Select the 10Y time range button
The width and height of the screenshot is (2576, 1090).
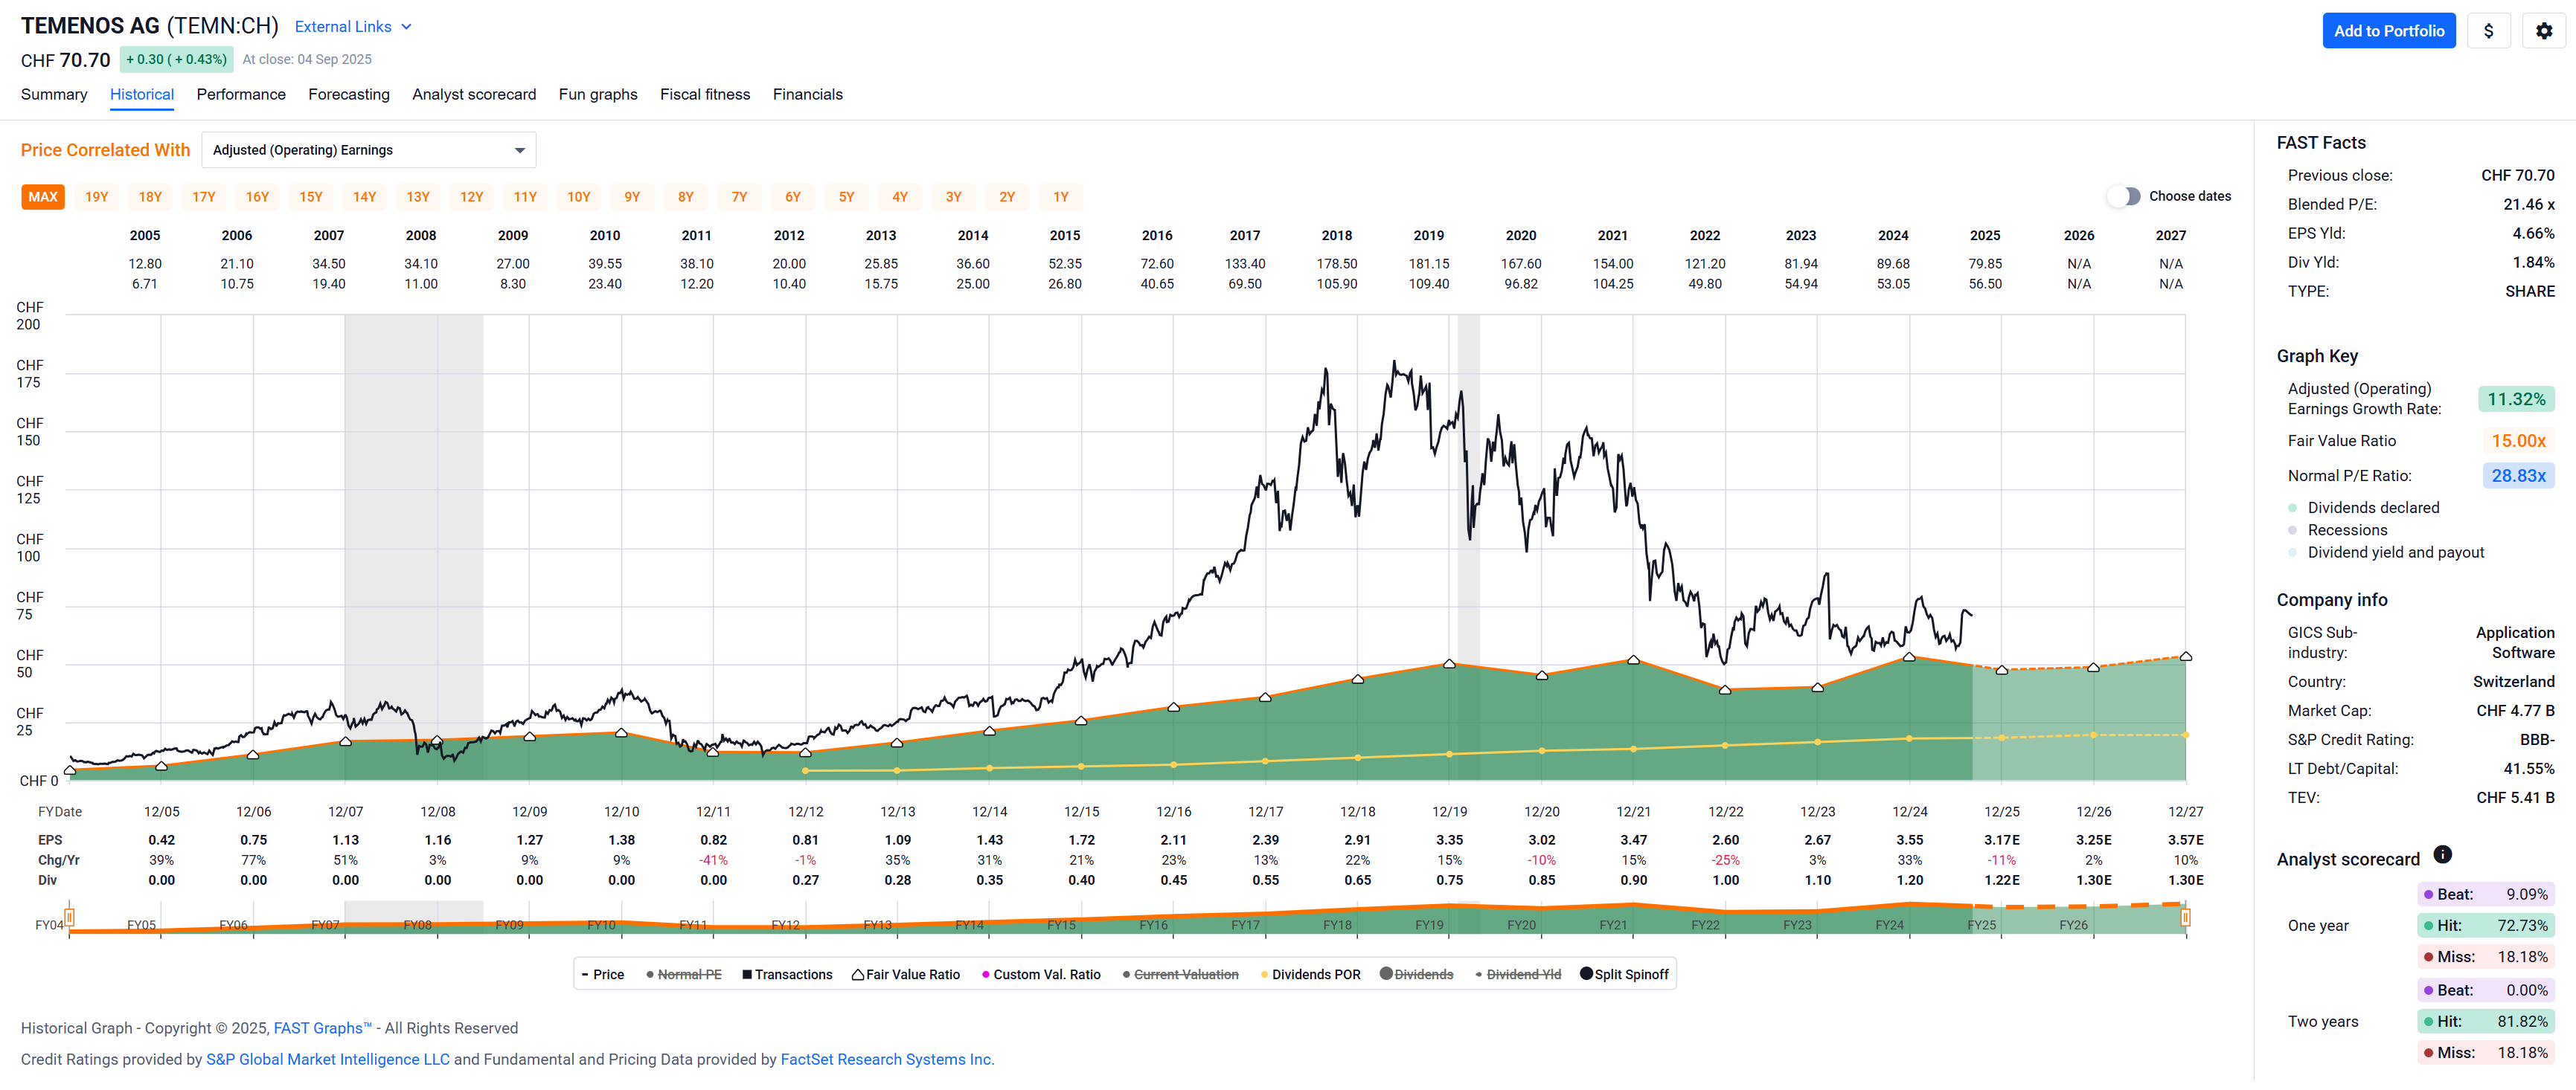pos(578,197)
